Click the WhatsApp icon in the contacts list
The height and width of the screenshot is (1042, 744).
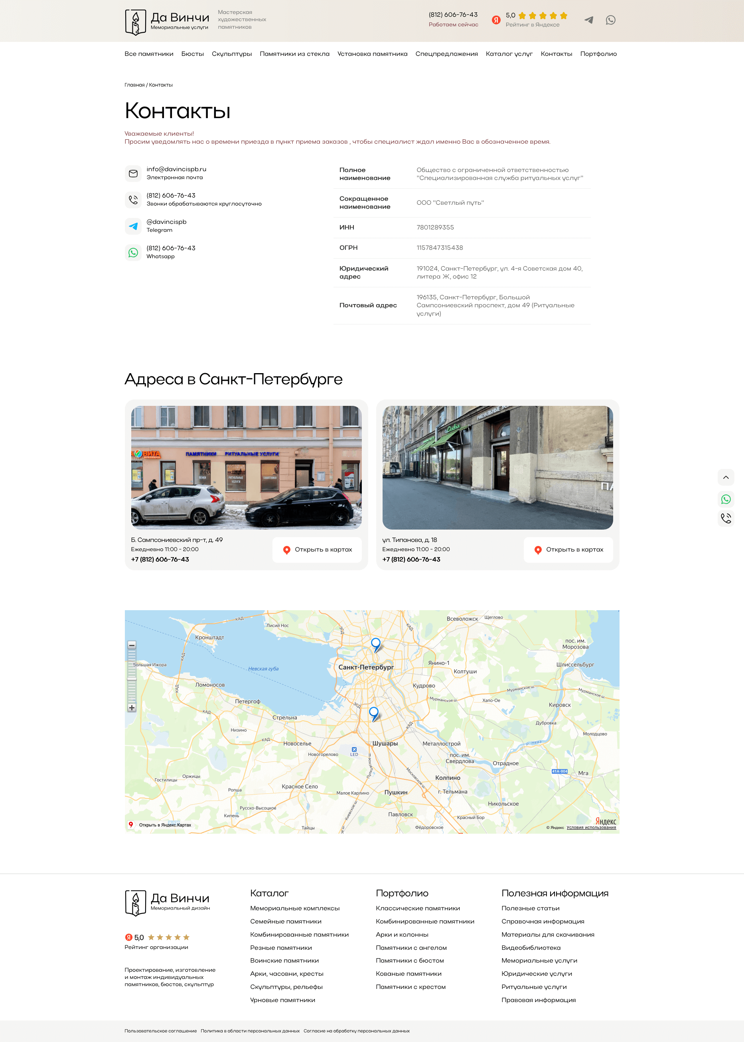[x=133, y=253]
